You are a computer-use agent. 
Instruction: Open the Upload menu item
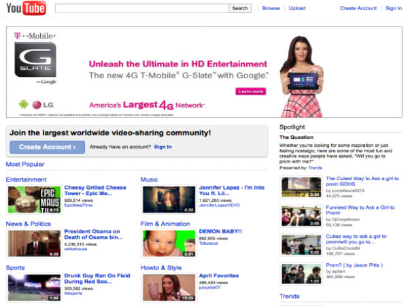tap(297, 9)
